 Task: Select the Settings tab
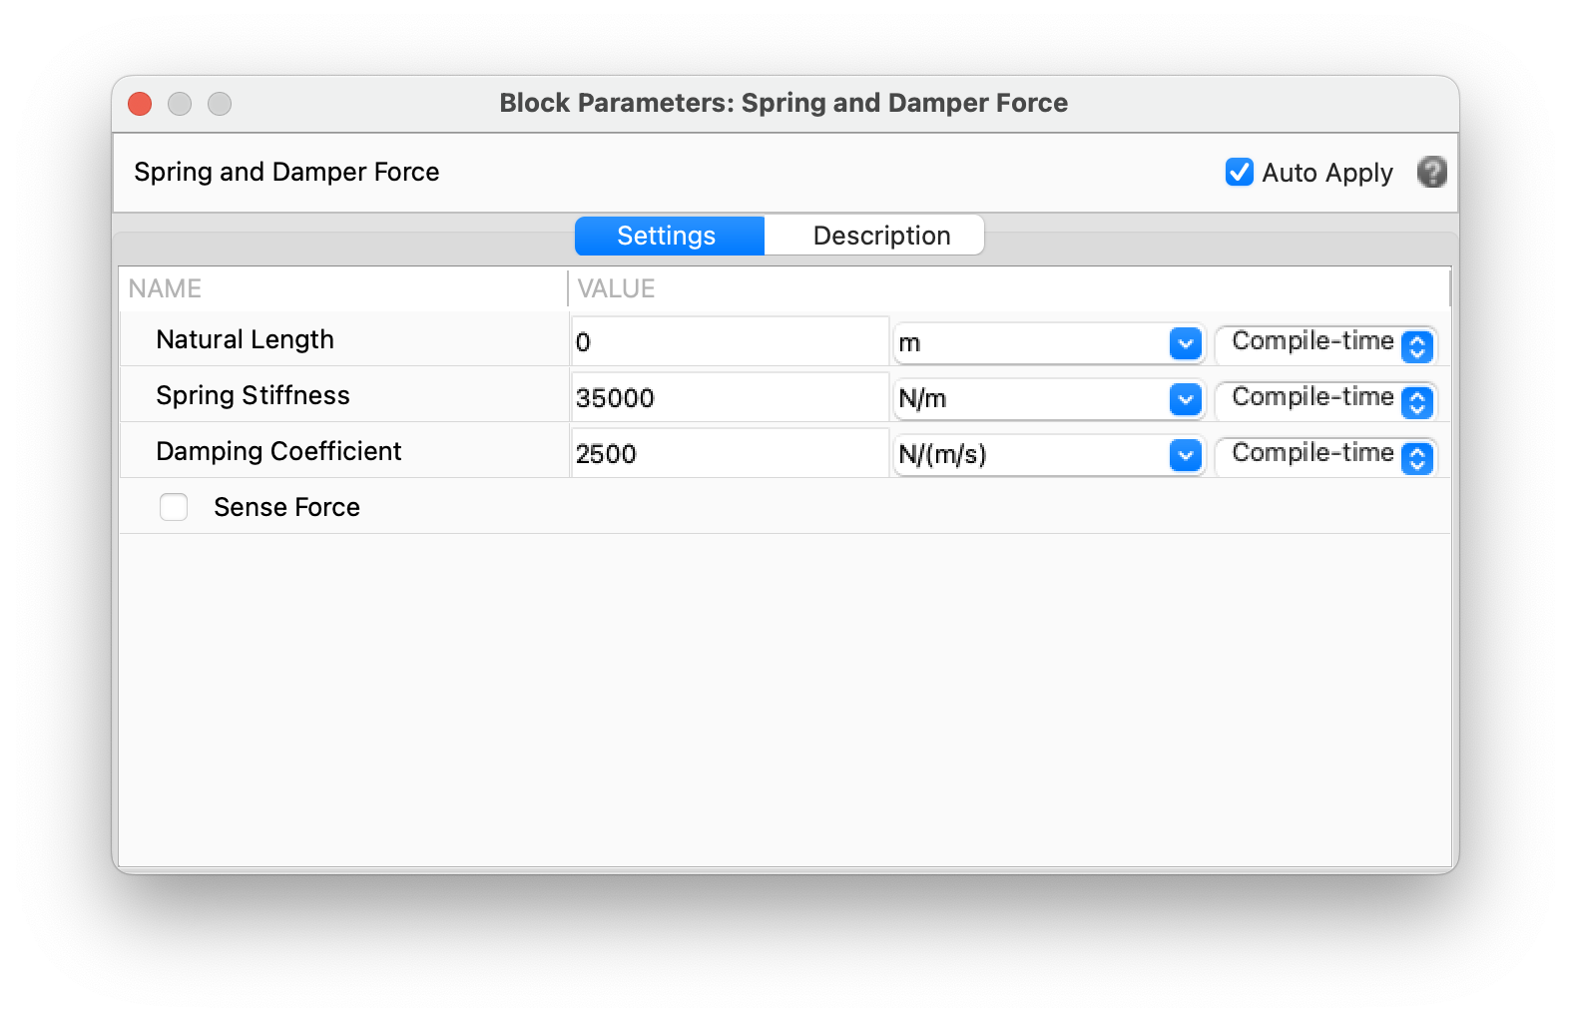[667, 236]
